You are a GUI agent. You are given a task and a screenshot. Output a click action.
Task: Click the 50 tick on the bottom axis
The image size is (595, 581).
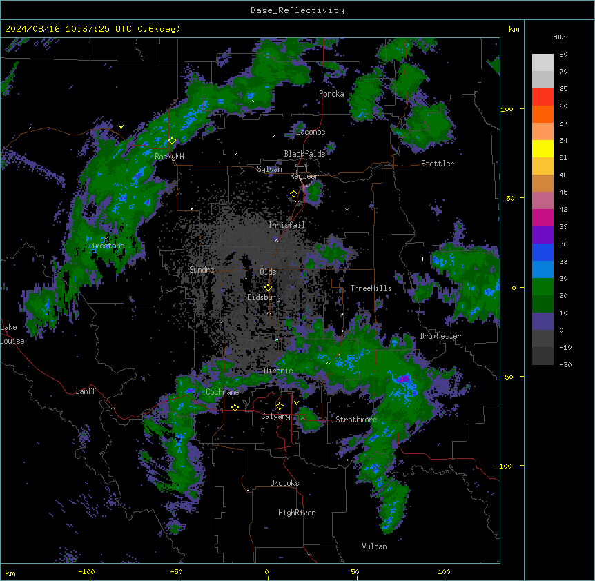355,571
